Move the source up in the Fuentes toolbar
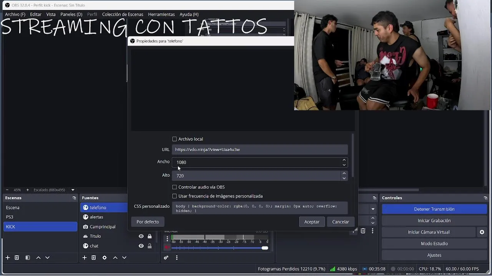The width and height of the screenshot is (492, 276). click(115, 258)
